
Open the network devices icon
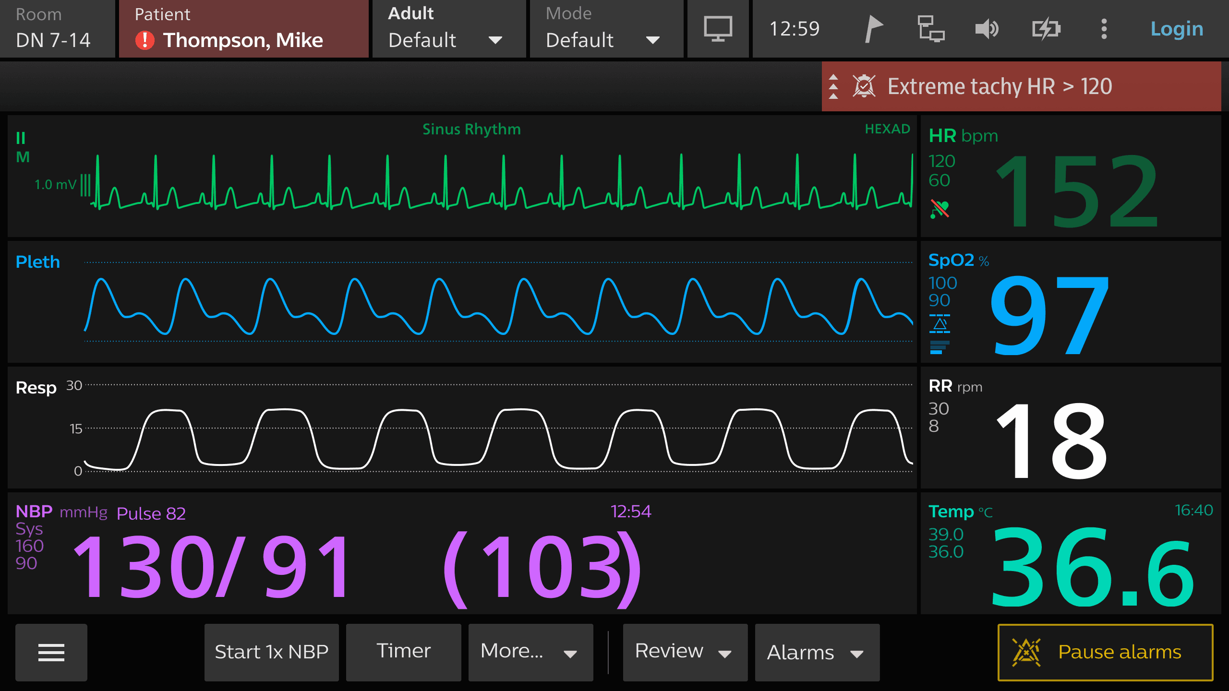930,29
